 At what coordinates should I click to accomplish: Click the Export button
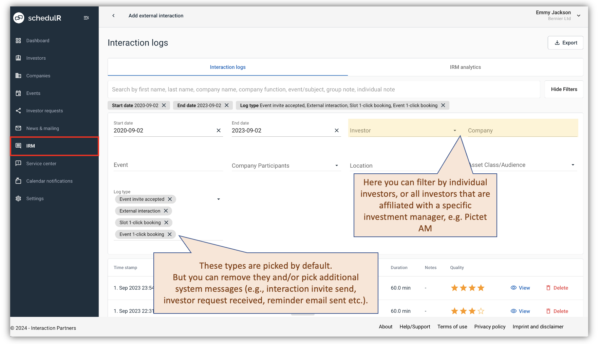(x=565, y=42)
